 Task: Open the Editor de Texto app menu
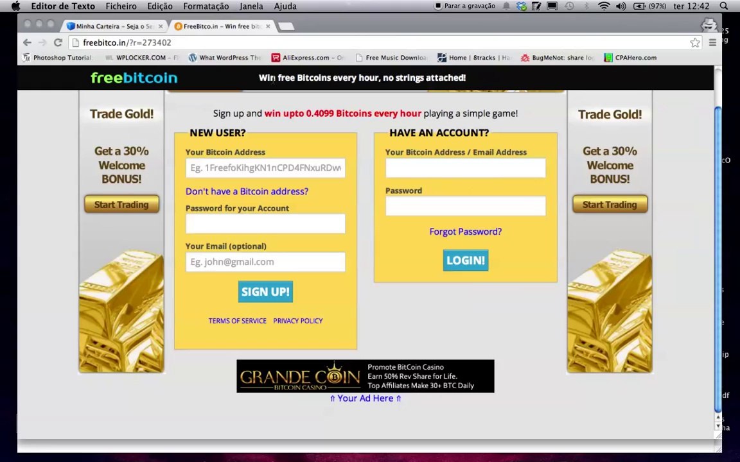coord(63,6)
